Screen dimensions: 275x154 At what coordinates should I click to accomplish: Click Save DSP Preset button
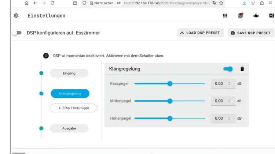[251, 33]
